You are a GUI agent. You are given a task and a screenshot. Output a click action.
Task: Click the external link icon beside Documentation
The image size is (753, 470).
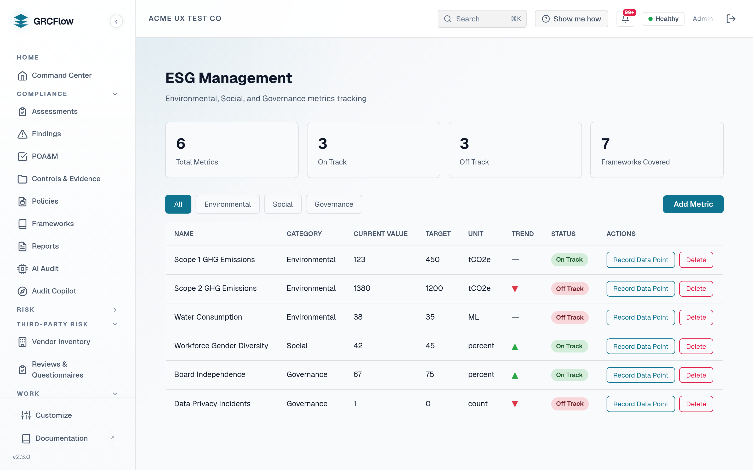(x=111, y=439)
